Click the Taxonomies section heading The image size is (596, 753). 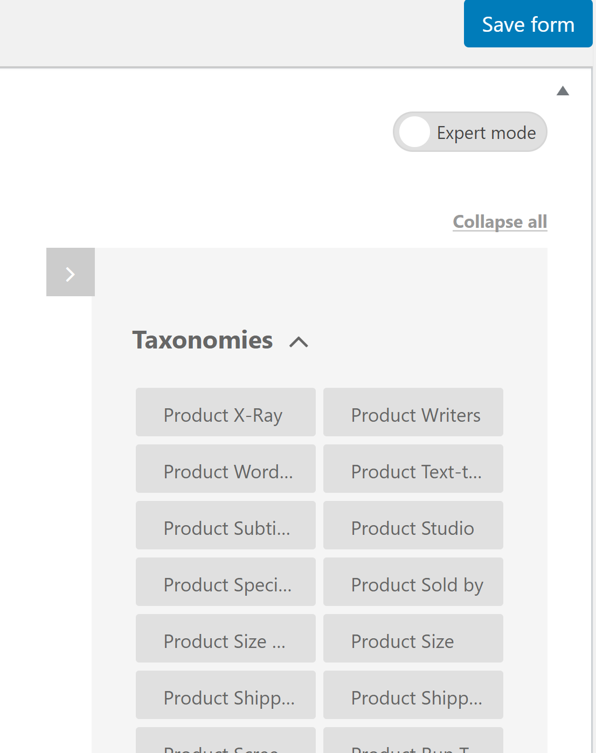point(203,340)
